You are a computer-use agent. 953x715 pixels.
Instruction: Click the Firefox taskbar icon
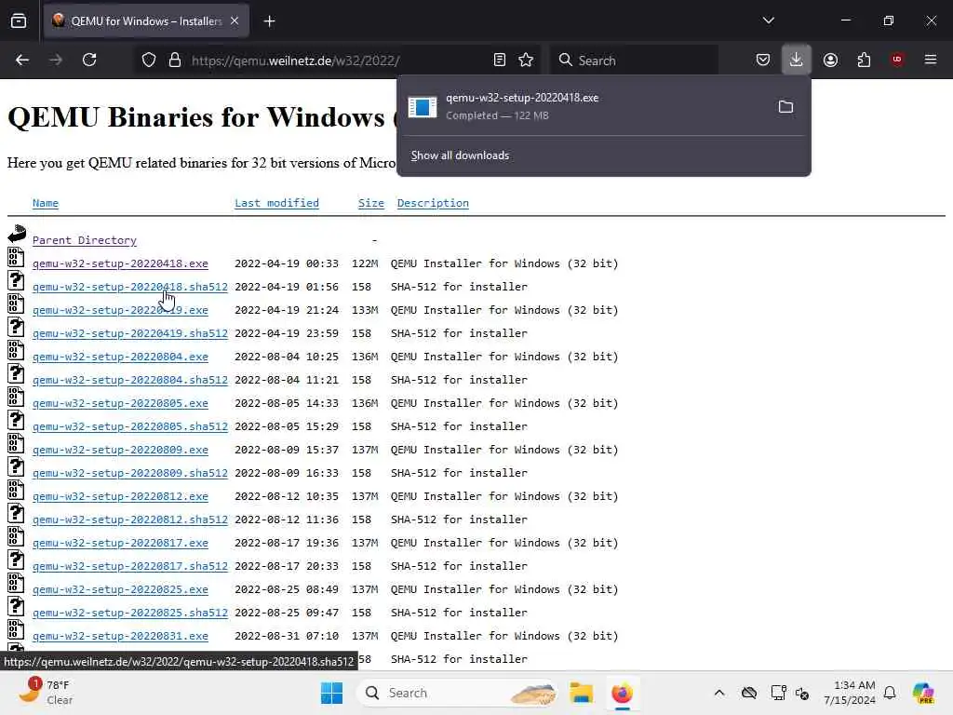[x=622, y=693]
